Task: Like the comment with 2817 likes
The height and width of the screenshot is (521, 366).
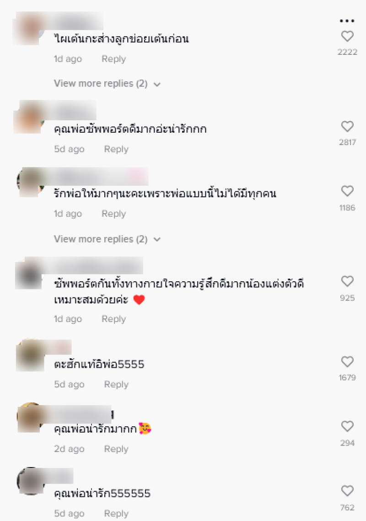Action: (347, 126)
